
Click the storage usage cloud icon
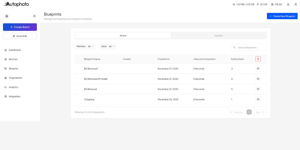coord(234,4)
